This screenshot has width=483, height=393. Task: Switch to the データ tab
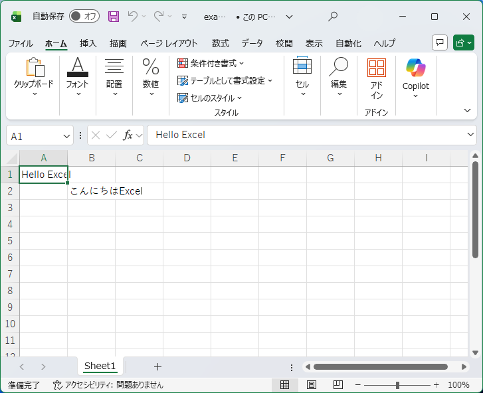(x=252, y=43)
